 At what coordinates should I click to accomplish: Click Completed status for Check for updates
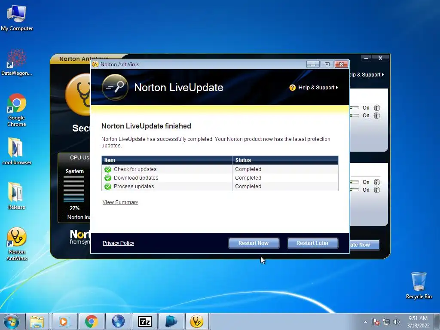pyautogui.click(x=248, y=169)
